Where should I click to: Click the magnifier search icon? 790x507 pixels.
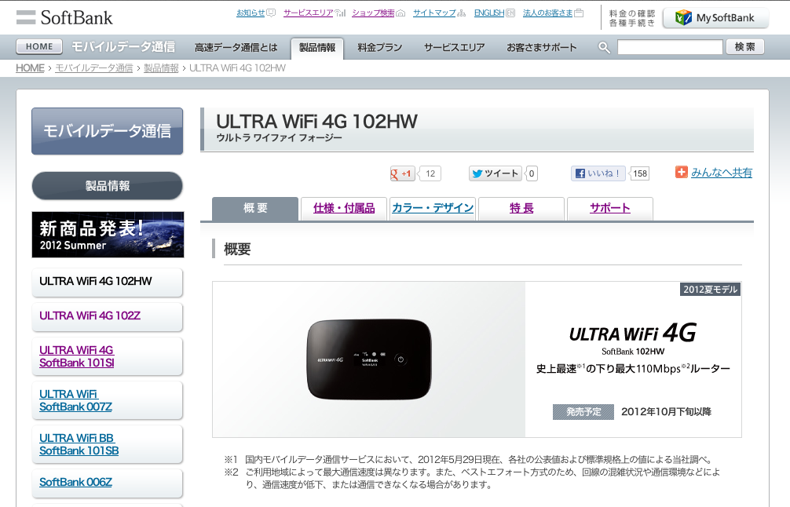point(604,47)
